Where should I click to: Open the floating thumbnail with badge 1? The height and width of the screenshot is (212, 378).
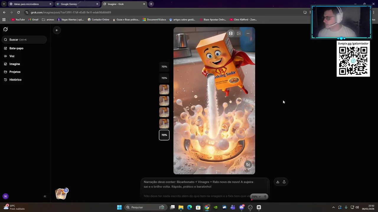pyautogui.click(x=61, y=194)
